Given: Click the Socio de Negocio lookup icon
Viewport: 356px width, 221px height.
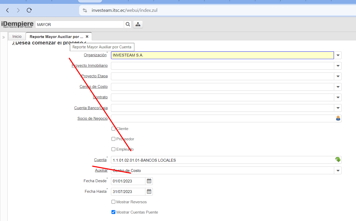Looking at the screenshot, I should click(x=338, y=118).
